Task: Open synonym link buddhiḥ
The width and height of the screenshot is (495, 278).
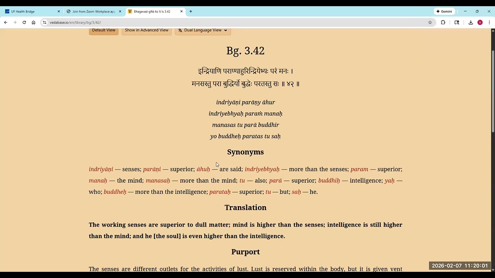Action: (x=329, y=180)
